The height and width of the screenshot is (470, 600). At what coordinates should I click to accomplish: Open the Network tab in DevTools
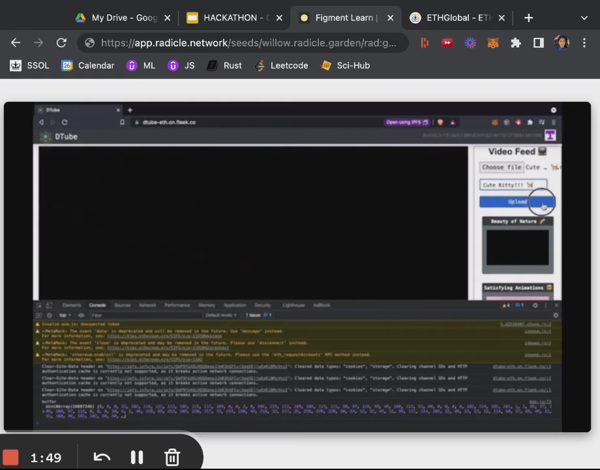[147, 305]
